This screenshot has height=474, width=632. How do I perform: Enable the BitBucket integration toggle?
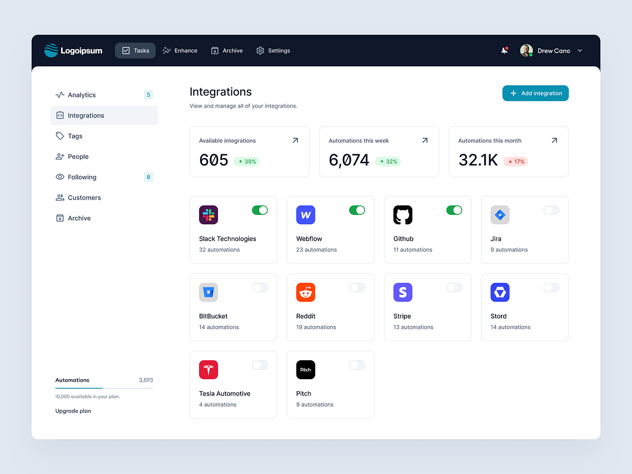(x=260, y=288)
